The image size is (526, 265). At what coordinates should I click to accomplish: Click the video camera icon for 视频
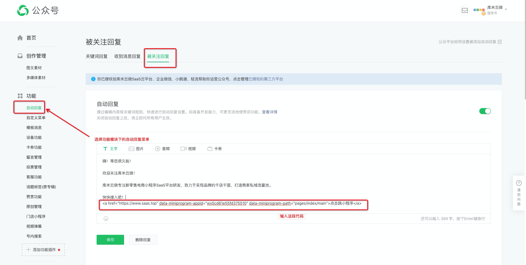point(184,149)
